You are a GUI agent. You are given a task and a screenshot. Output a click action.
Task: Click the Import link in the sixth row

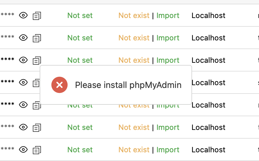click(x=168, y=127)
